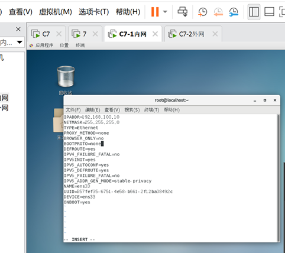The width and height of the screenshot is (285, 253).
Task: Take a snapshot with the clock-plus icon
Action: click(203, 12)
